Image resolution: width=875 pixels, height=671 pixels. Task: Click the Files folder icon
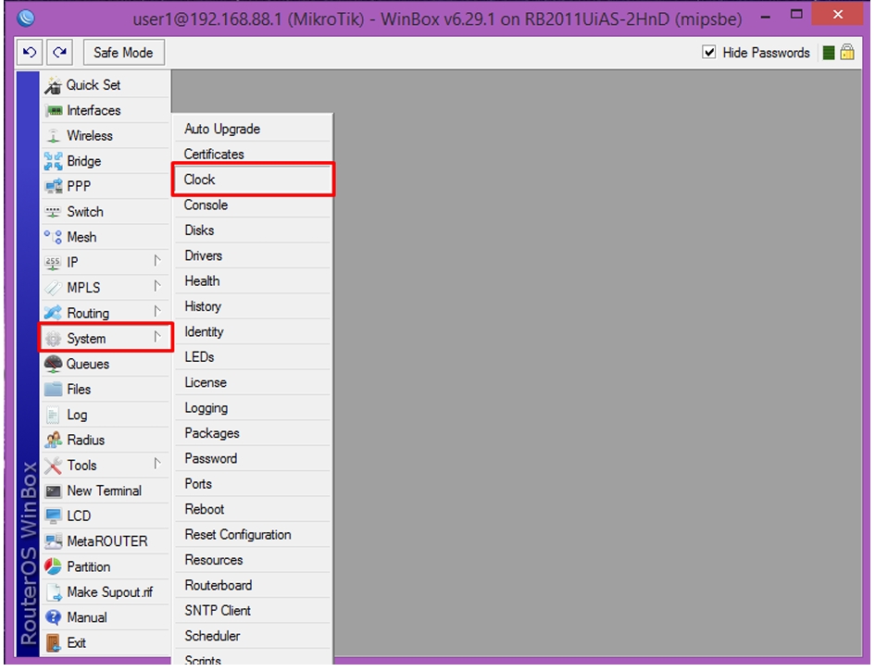[x=53, y=389]
